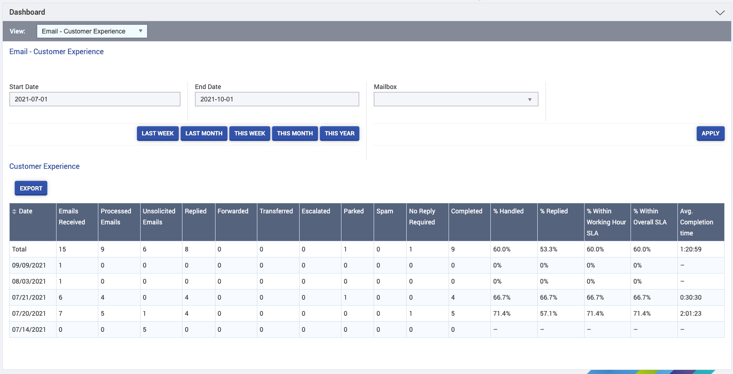
Task: Open the Mailbox dropdown
Action: (455, 99)
